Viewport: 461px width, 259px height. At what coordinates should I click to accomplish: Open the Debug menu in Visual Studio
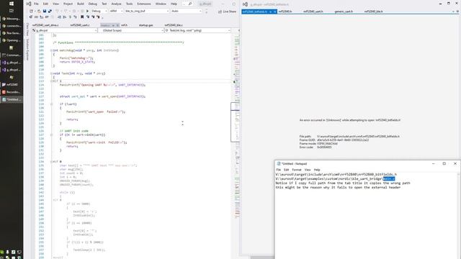(93, 4)
